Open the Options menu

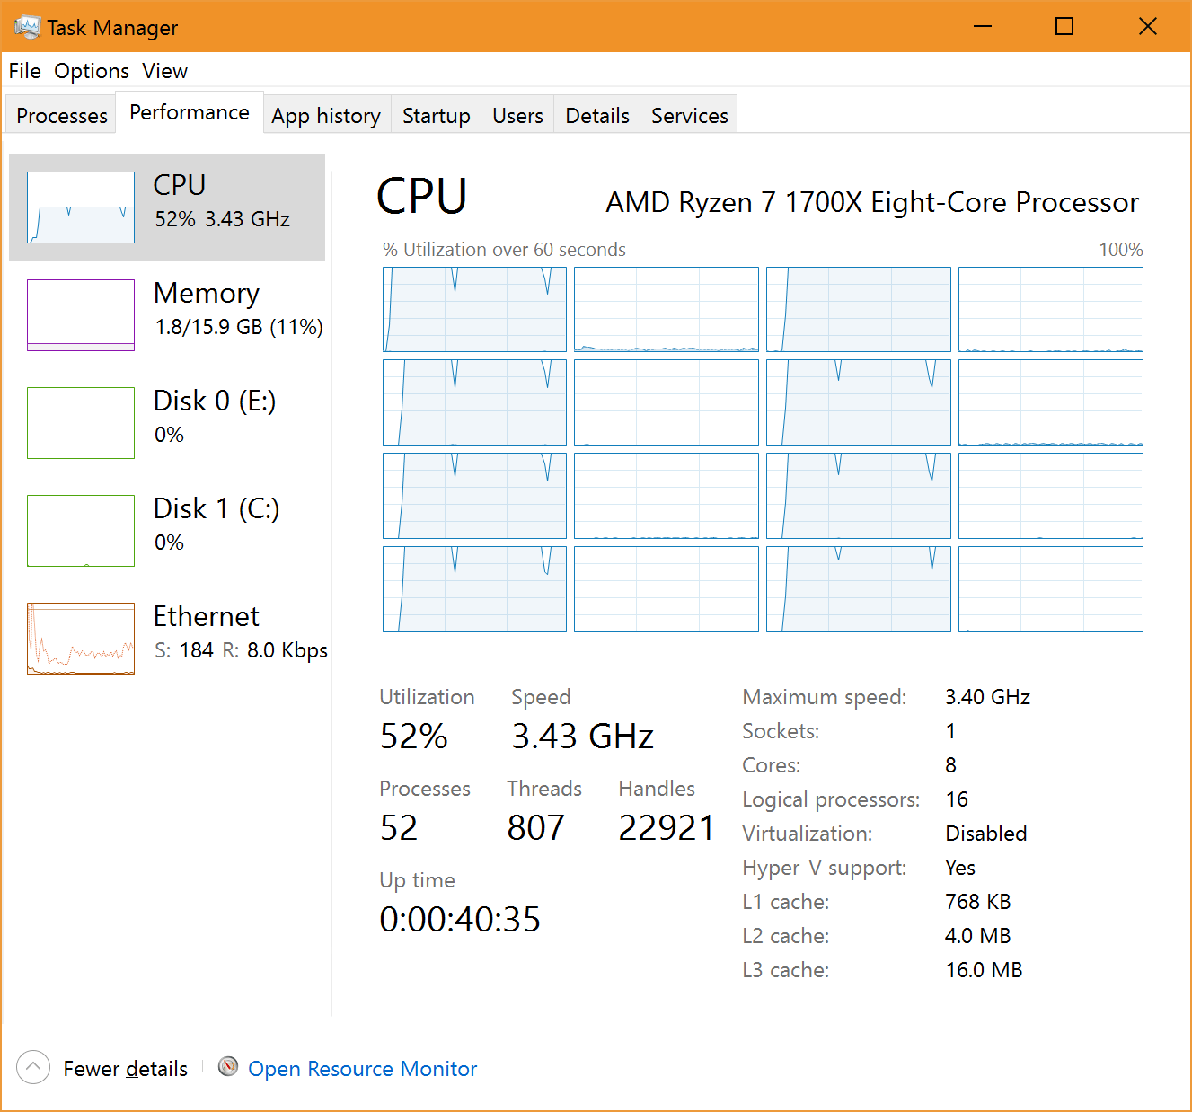(x=92, y=71)
